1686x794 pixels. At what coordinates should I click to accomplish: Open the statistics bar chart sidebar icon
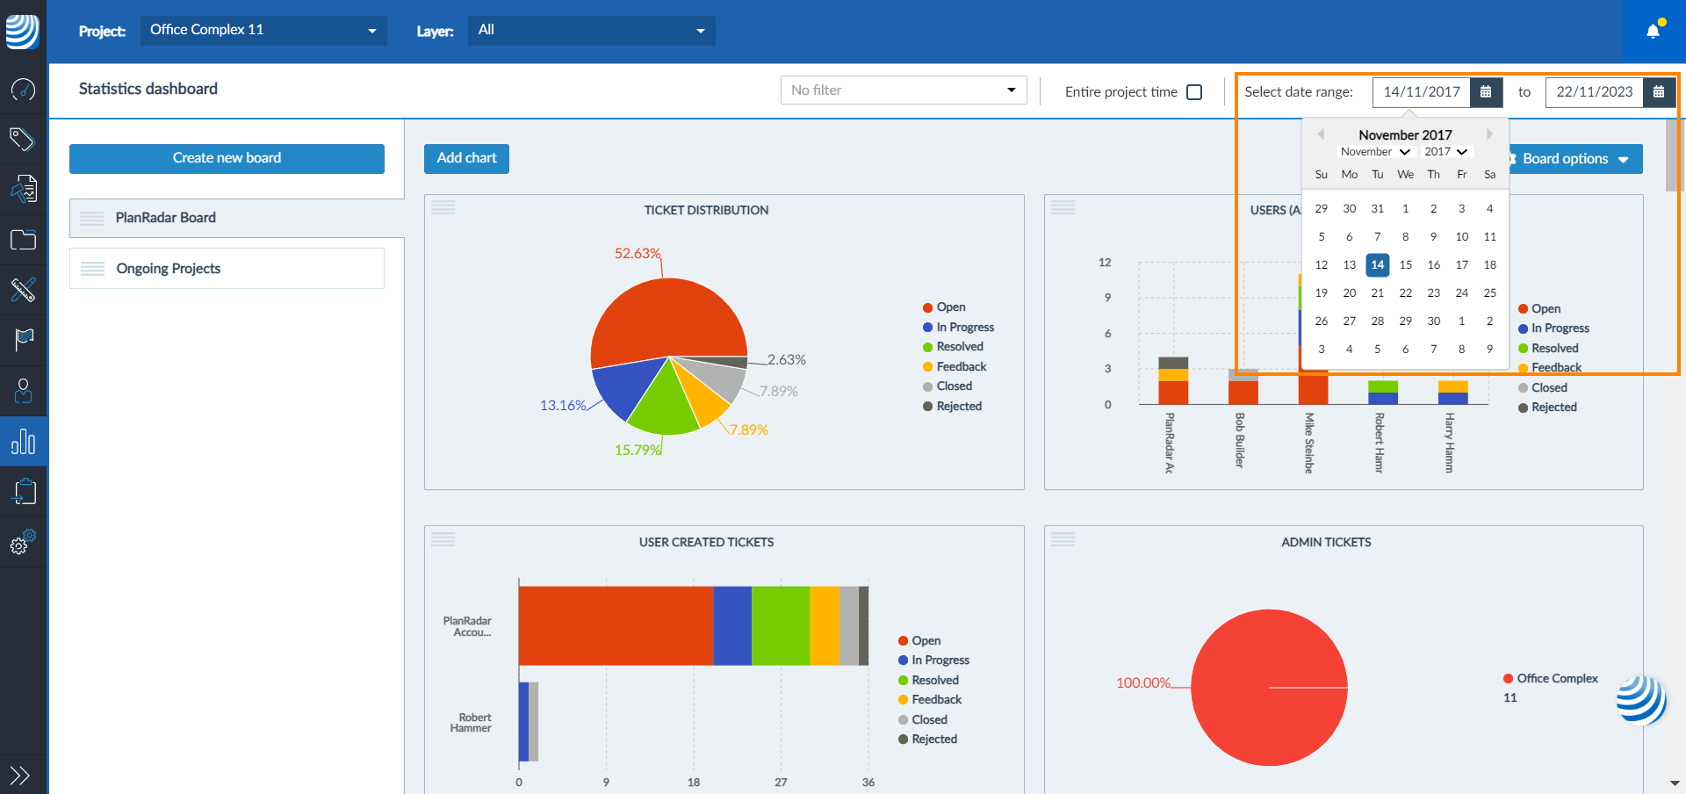(x=23, y=441)
